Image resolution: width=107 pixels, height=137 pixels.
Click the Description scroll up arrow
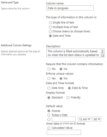pyautogui.click(x=102, y=50)
